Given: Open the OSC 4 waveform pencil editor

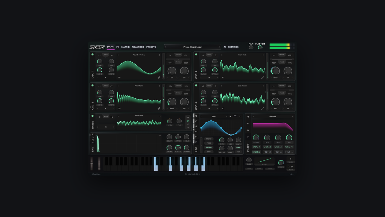Looking at the screenshot, I should click(x=262, y=108).
